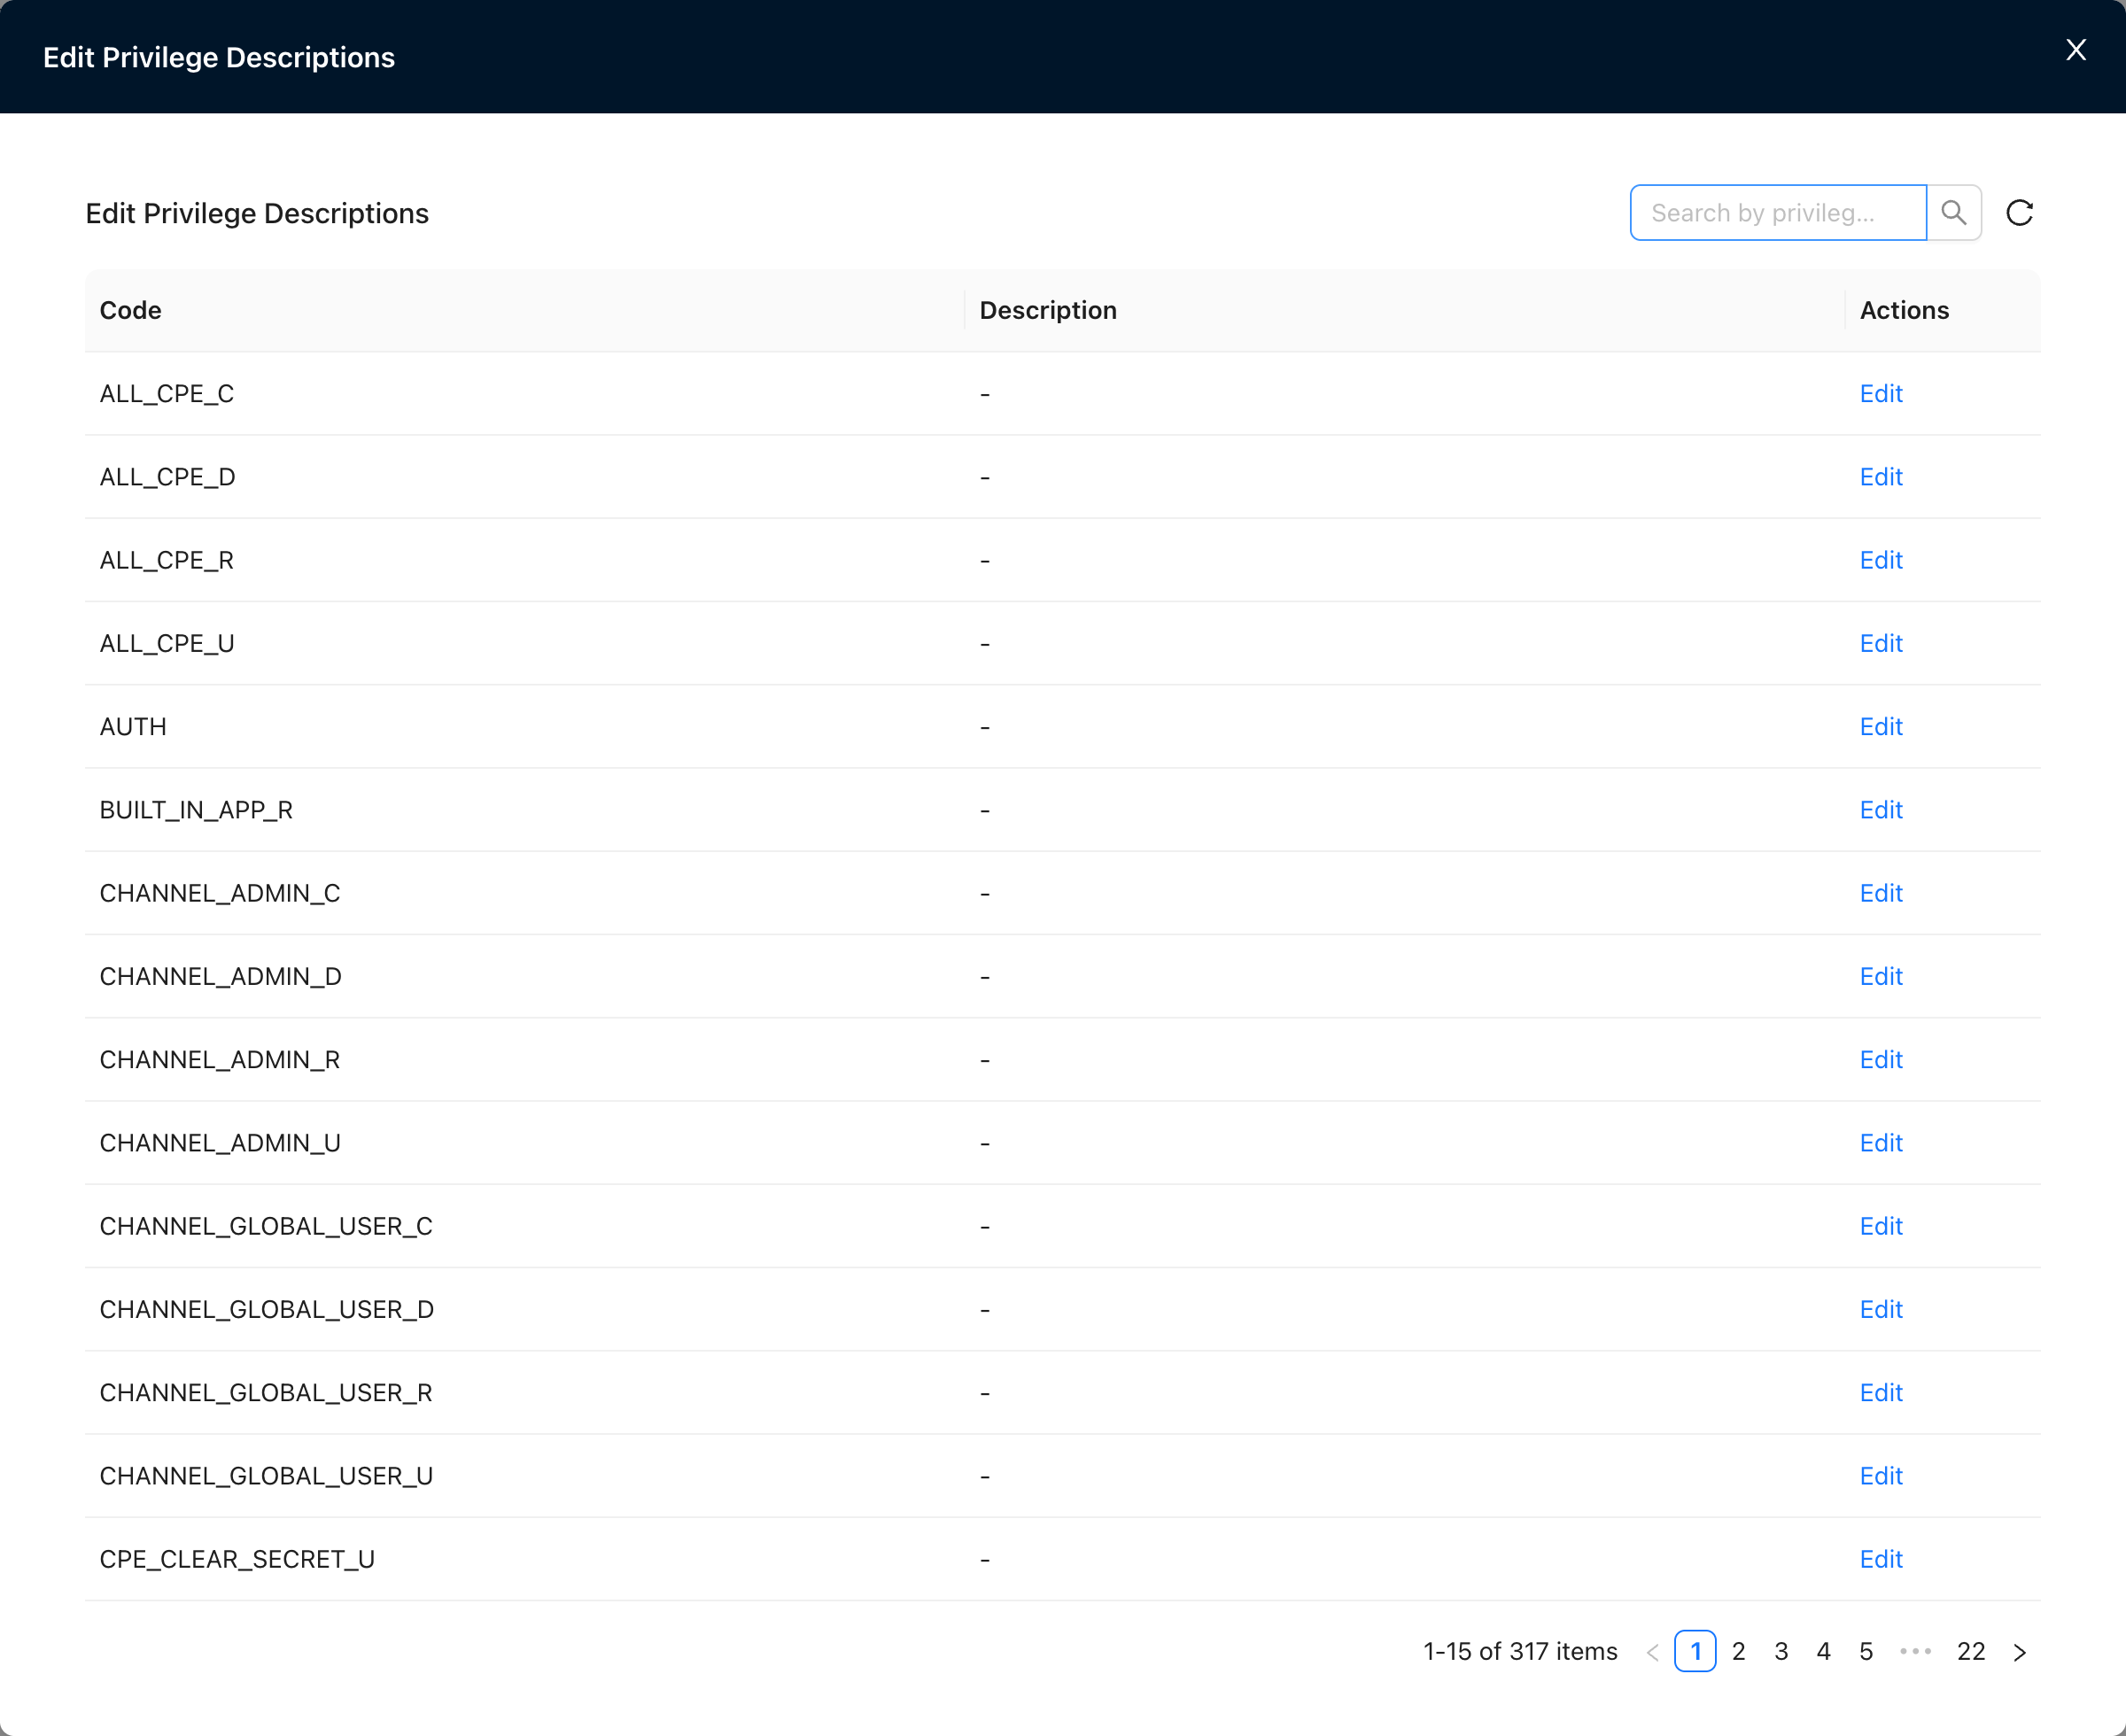This screenshot has height=1736, width=2126.
Task: Click the search magnifier icon button
Action: 1954,212
